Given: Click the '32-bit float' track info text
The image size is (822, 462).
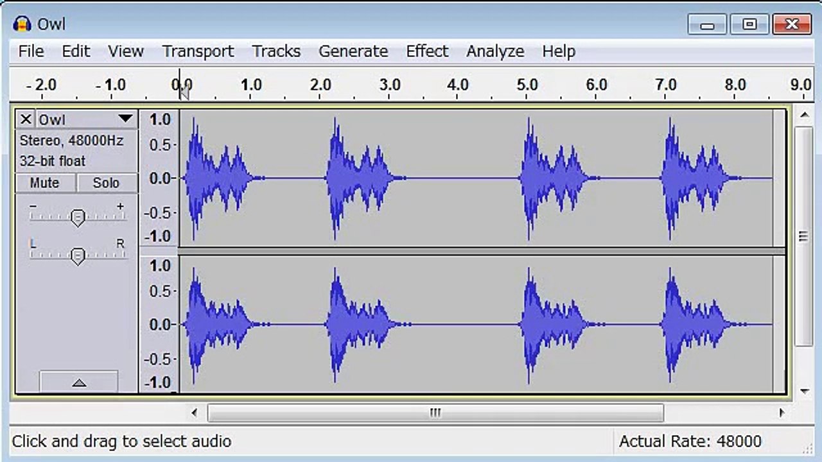Looking at the screenshot, I should pos(52,161).
